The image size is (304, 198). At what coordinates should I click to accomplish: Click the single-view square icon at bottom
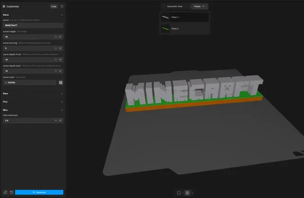[179, 193]
